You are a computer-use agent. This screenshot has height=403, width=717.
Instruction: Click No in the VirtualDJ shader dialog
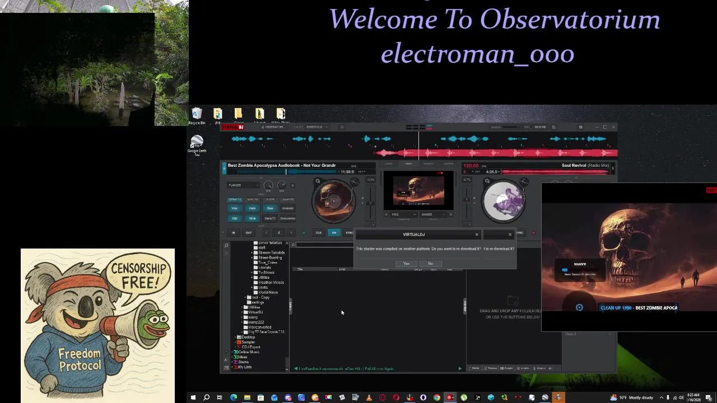coord(430,264)
